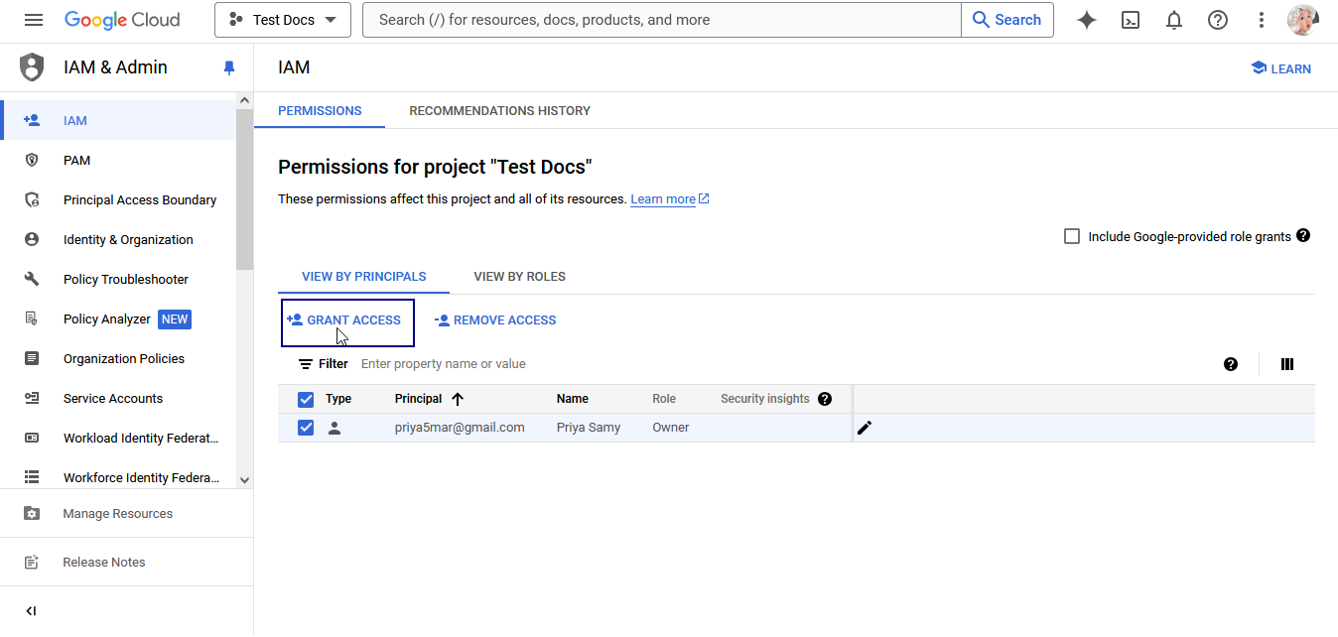This screenshot has width=1338, height=637.
Task: Open Identity & Organization page
Action: 118,239
